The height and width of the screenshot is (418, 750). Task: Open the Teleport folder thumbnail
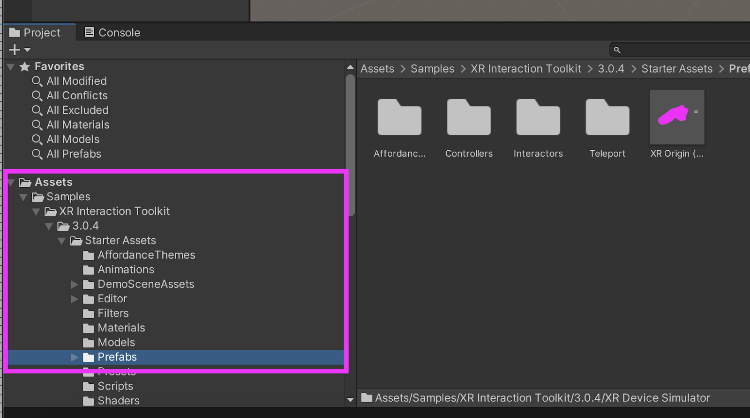(x=607, y=117)
